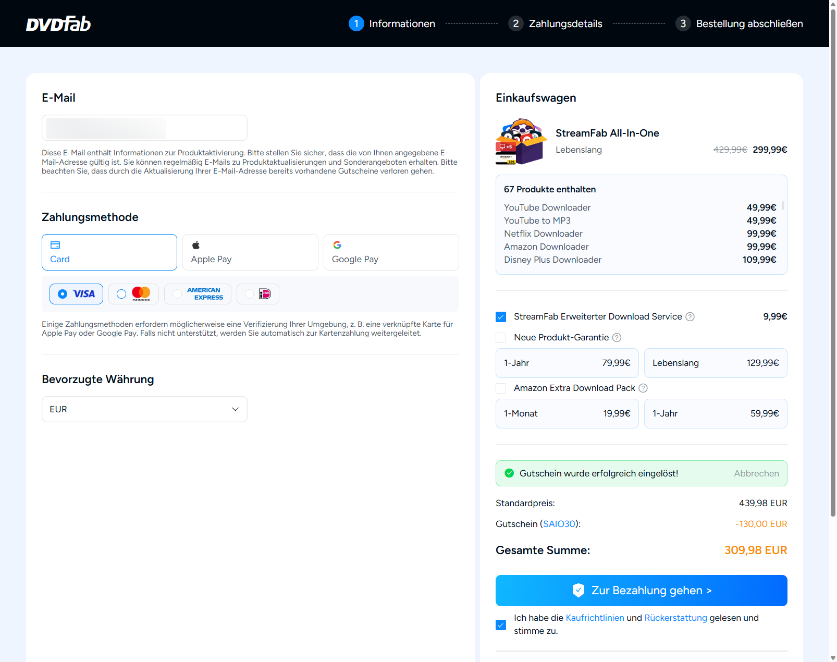
Task: Choose Google Pay payment method
Action: [391, 252]
